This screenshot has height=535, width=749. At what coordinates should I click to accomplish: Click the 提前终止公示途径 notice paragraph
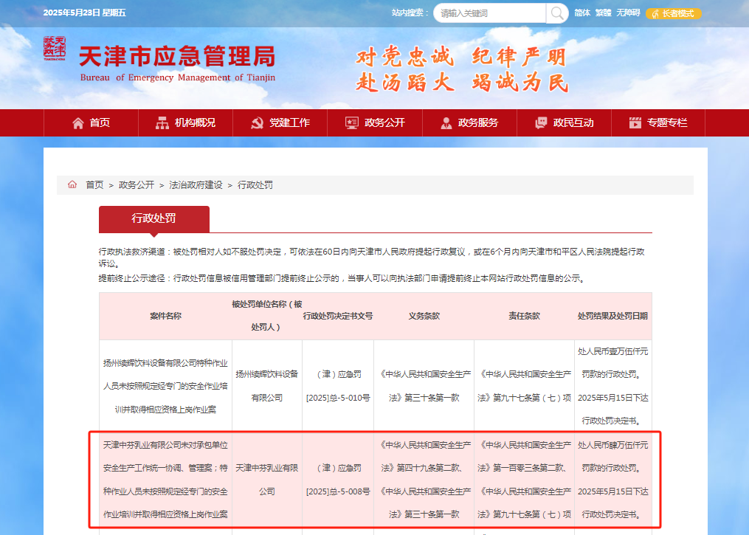pyautogui.click(x=342, y=278)
